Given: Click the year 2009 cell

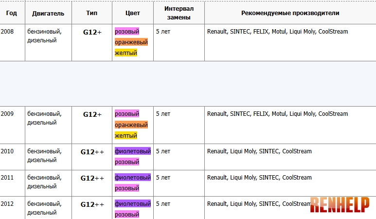Looking at the screenshot, I should (7, 114).
